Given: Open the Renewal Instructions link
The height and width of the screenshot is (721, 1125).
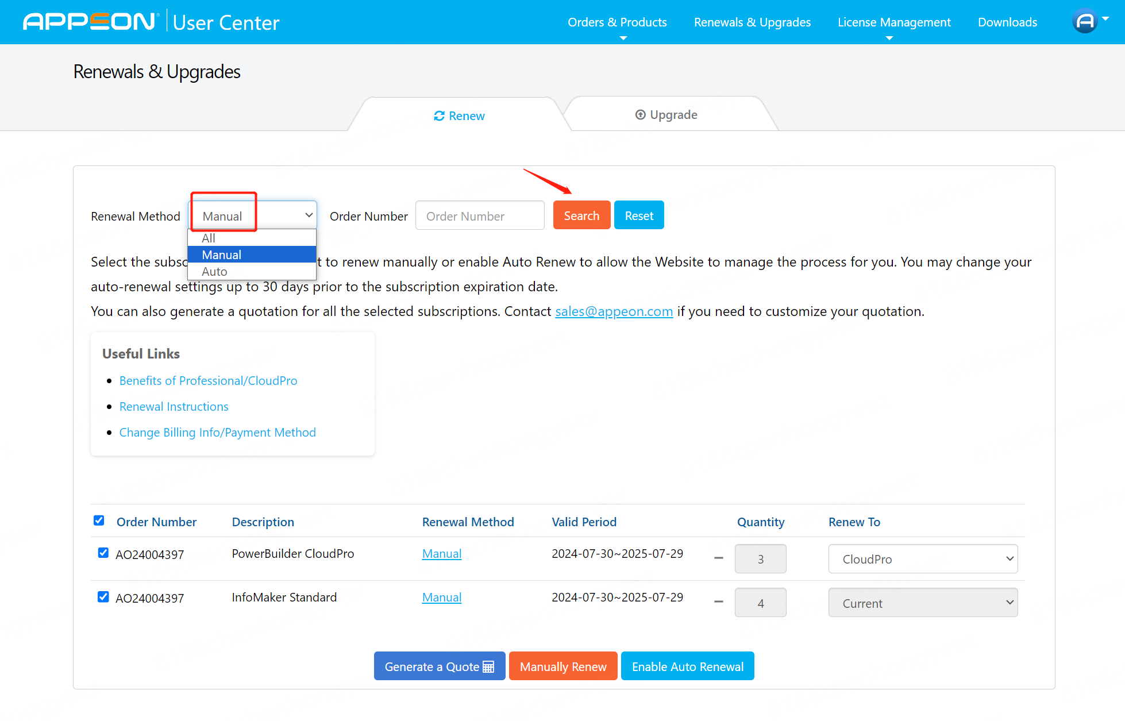Looking at the screenshot, I should pyautogui.click(x=174, y=406).
